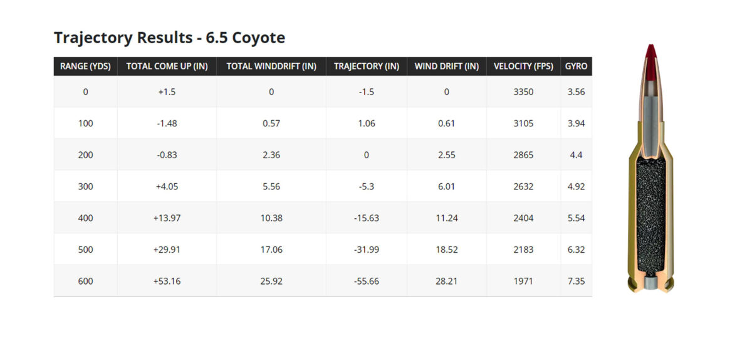Select the 10.38 total winddrift cell
The height and width of the screenshot is (344, 752).
[271, 218]
